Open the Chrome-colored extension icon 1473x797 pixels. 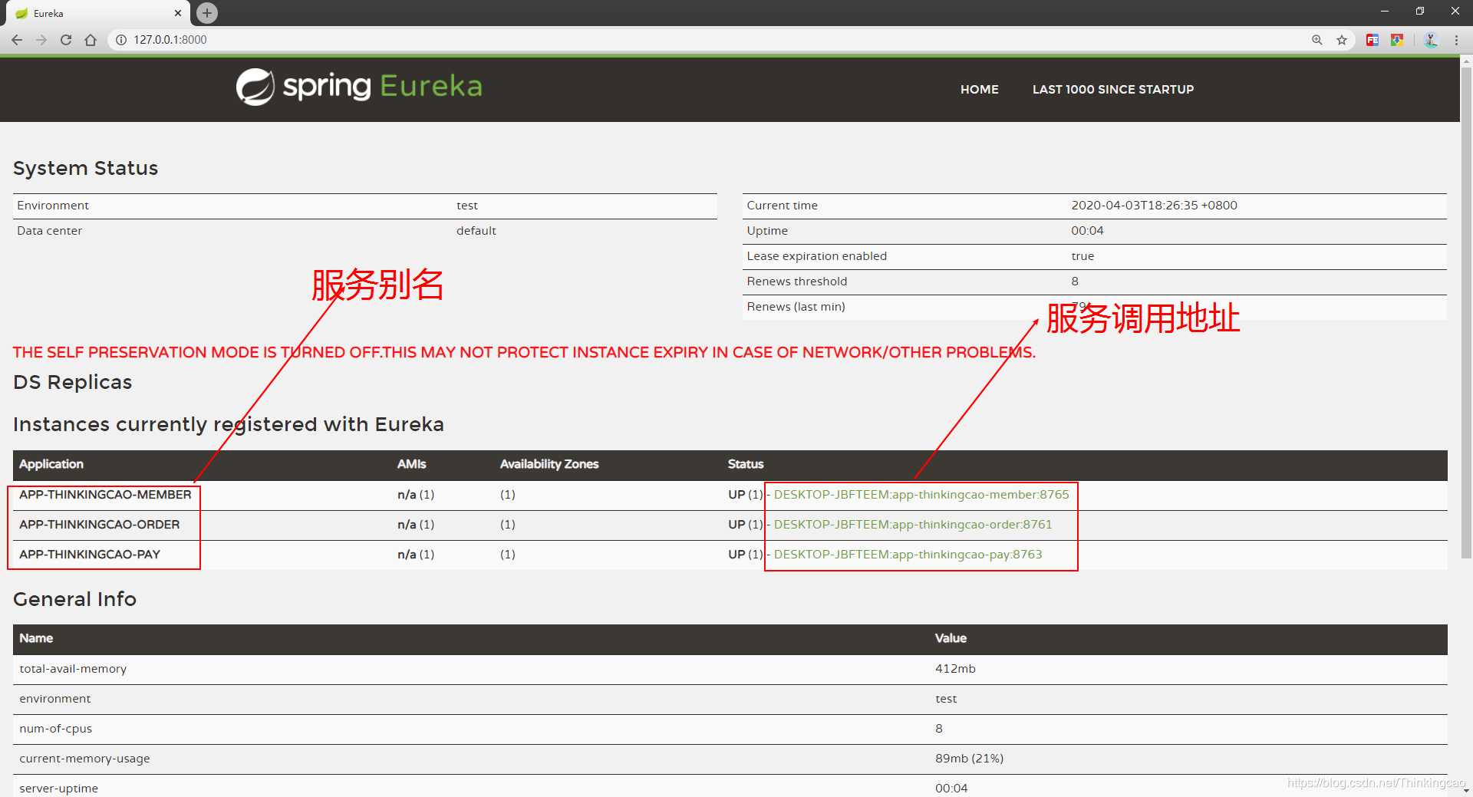coord(1397,40)
